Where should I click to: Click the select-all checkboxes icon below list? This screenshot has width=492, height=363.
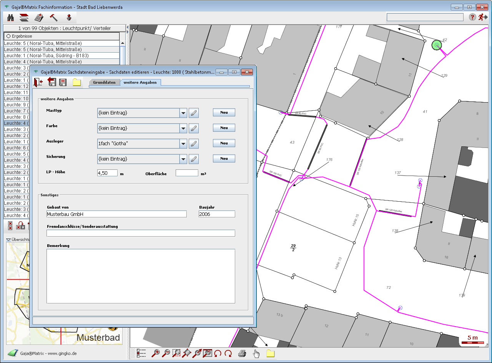pyautogui.click(x=10, y=225)
